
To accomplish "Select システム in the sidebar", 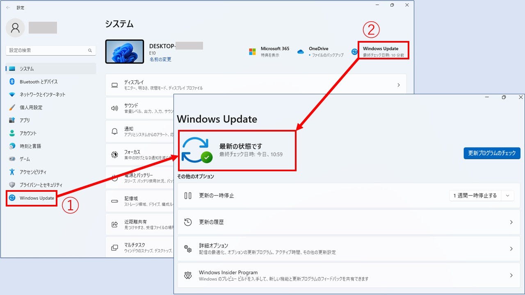I will coord(51,69).
